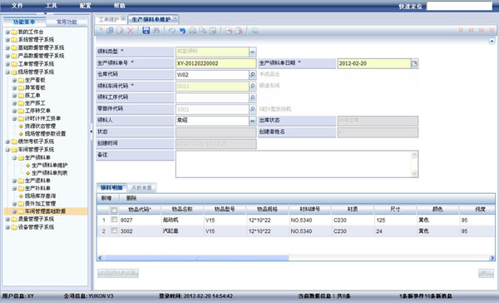Open the 文件 menu

[17, 6]
